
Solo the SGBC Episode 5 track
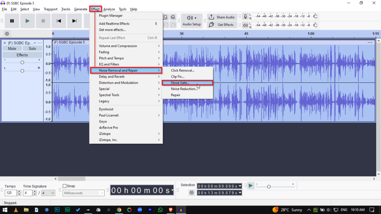point(32,49)
